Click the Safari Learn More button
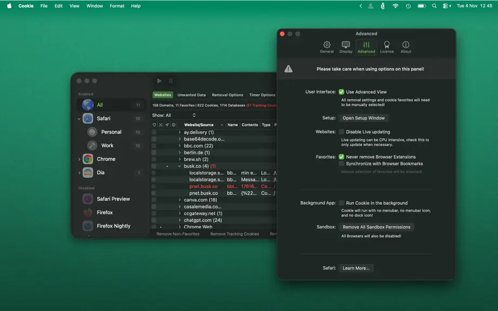 pos(356,268)
